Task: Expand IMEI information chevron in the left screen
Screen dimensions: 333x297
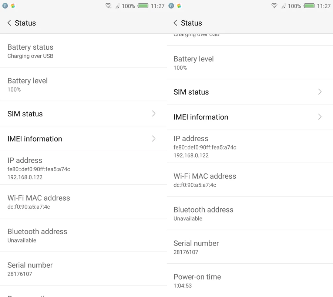Action: pos(154,139)
